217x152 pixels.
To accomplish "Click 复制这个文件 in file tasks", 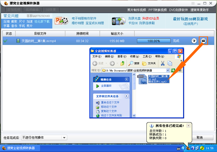I will click(109, 111).
